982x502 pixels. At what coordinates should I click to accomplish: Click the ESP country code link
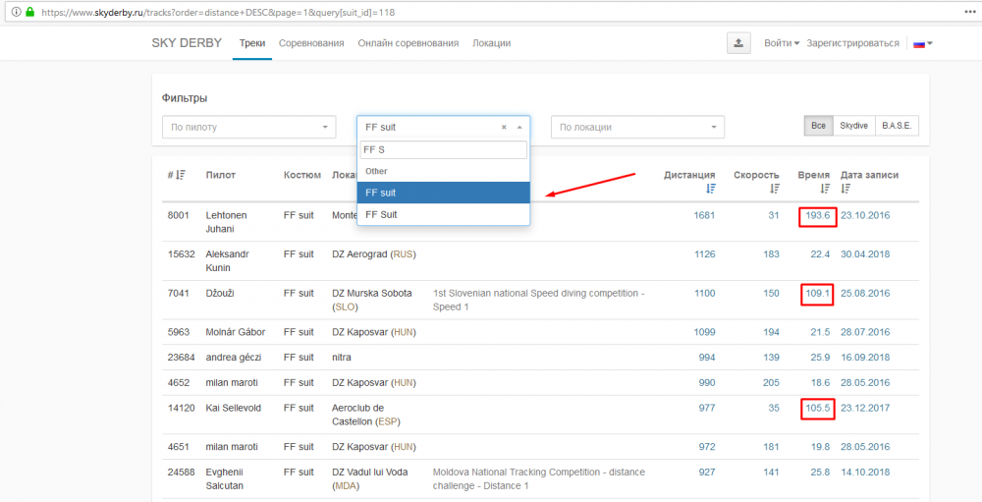click(386, 421)
